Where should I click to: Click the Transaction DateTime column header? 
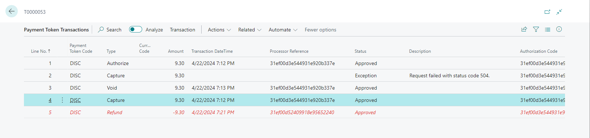point(212,51)
